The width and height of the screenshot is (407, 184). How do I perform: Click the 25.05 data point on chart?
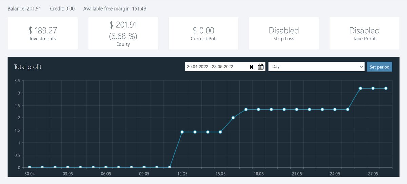[348, 109]
